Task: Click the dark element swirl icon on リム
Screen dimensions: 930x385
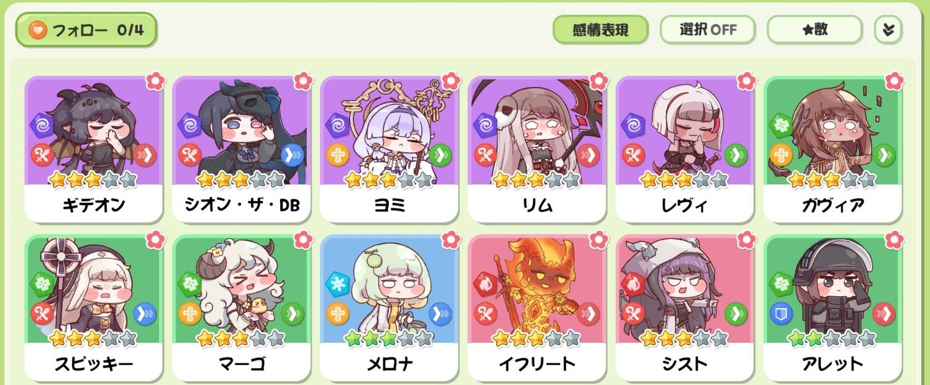Action: point(485,125)
